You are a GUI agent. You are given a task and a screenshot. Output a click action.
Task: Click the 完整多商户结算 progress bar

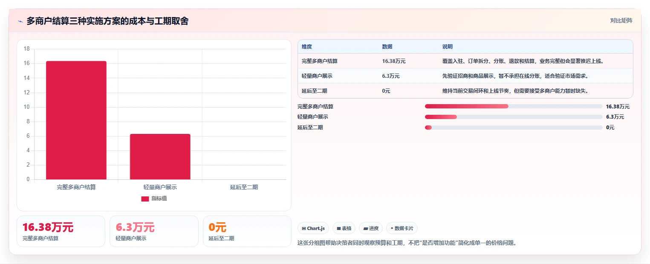(514, 106)
